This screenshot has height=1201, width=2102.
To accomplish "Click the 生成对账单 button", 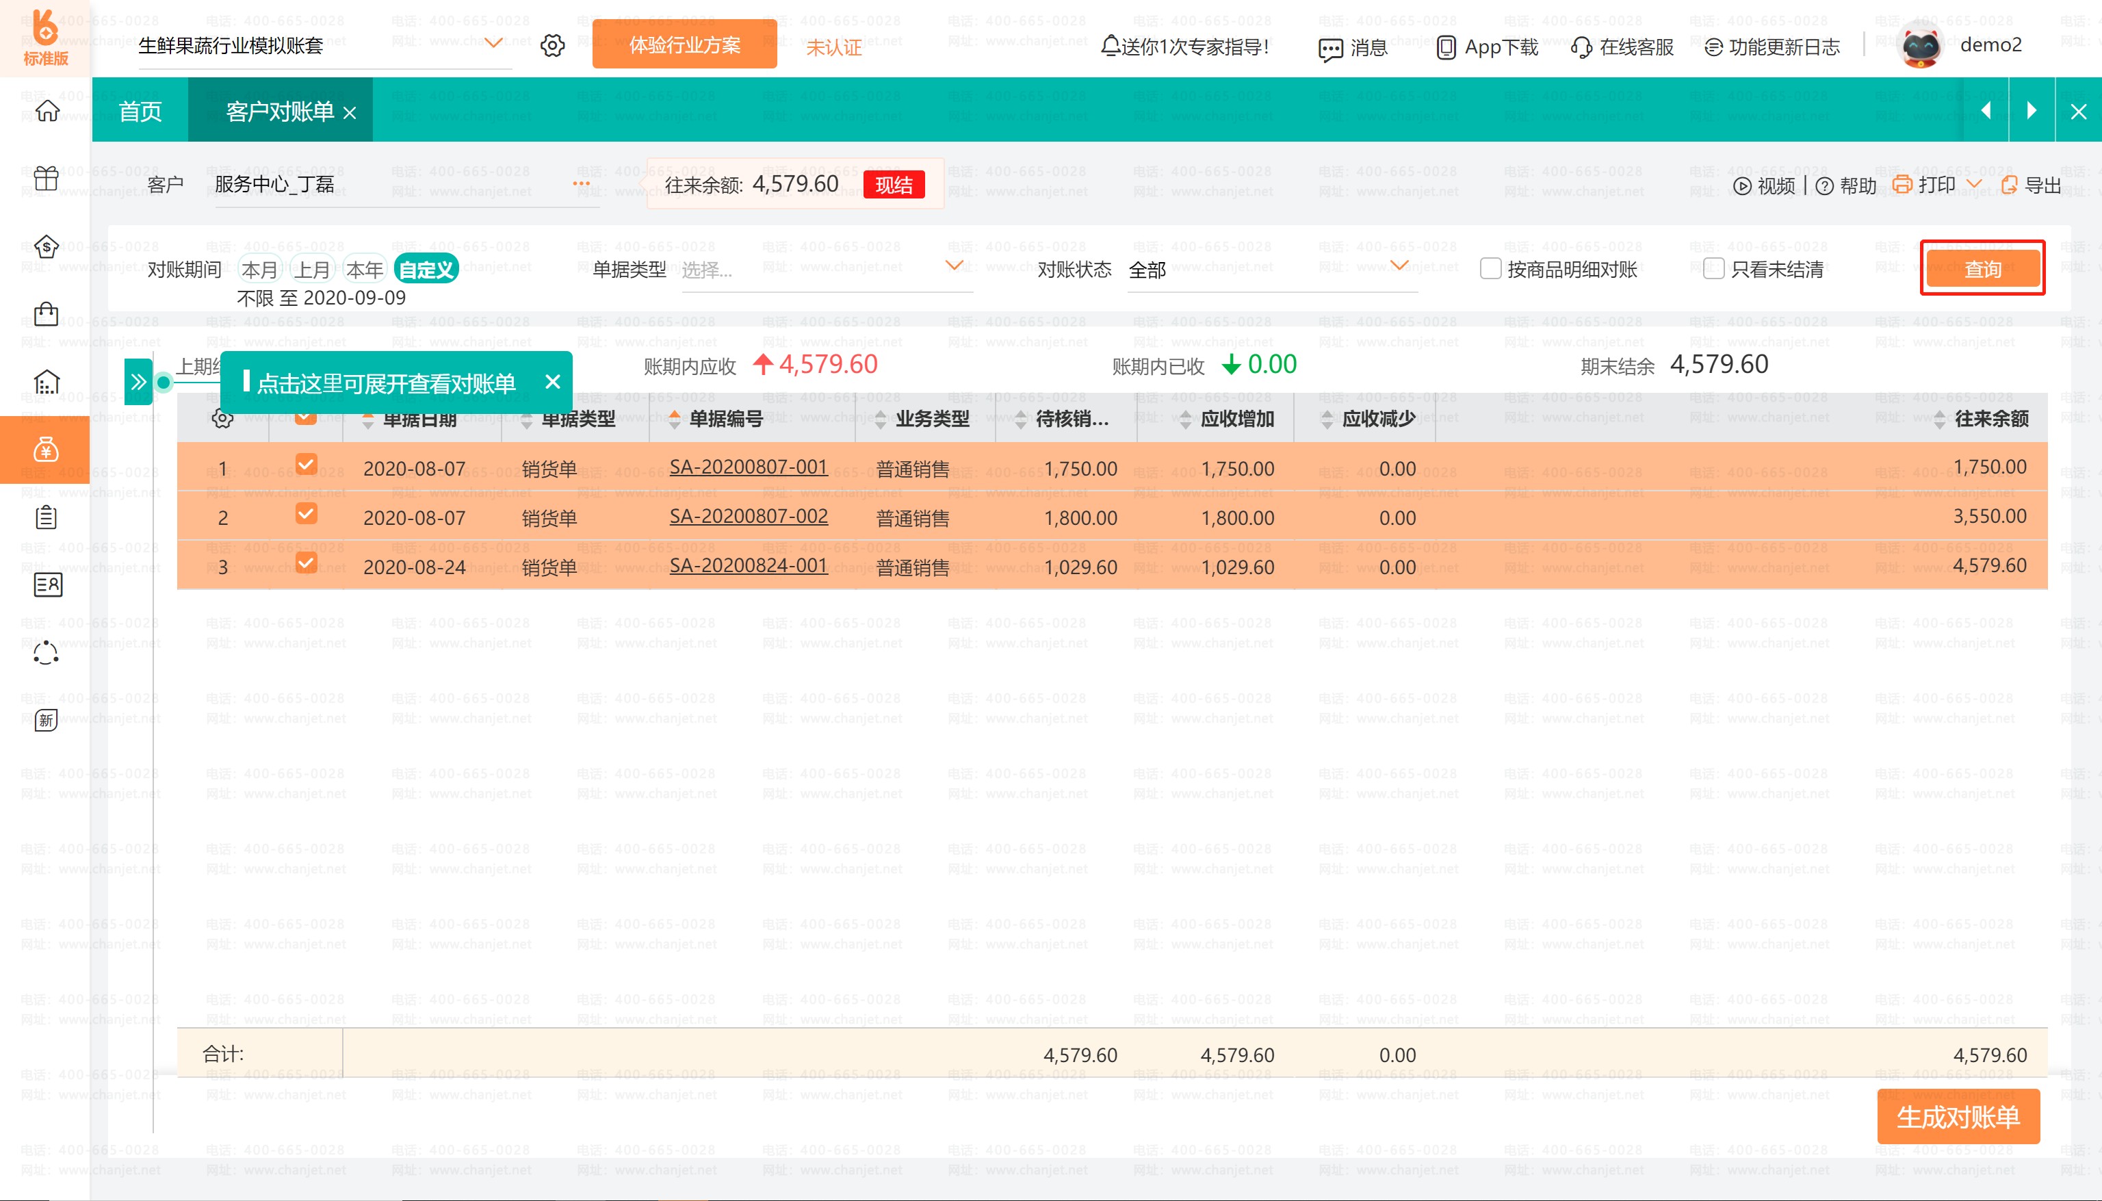I will pos(1958,1117).
